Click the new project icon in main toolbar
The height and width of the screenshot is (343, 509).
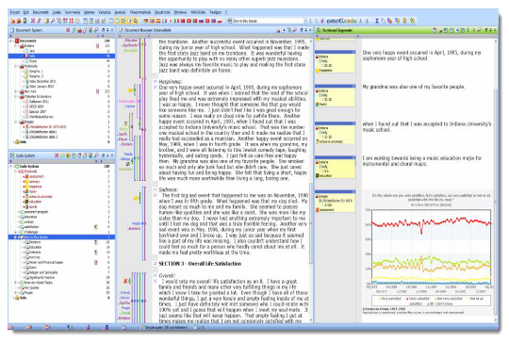point(12,21)
